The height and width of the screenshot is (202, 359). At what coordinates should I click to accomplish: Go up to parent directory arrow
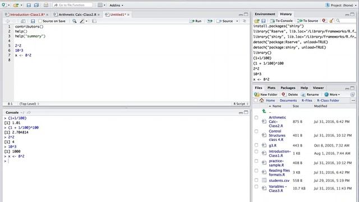click(x=264, y=111)
